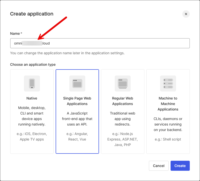Pick Regular Web Applications title text
Image resolution: width=200 pixels, height=181 pixels.
coord(123,101)
